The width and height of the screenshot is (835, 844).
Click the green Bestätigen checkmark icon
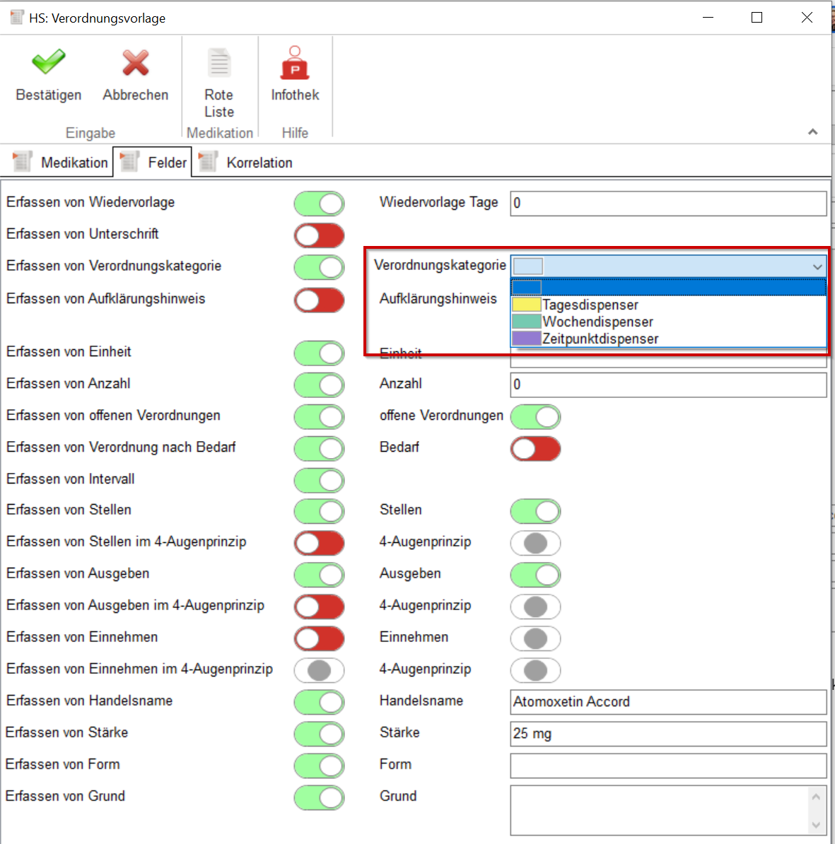point(48,63)
